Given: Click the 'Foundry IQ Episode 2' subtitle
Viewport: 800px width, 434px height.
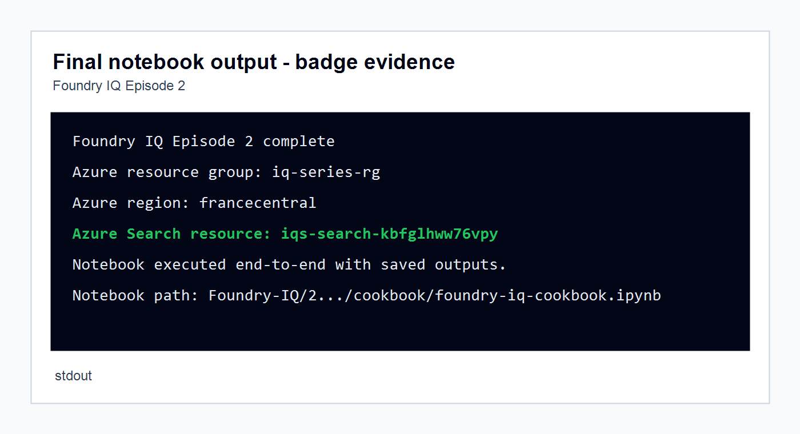Looking at the screenshot, I should (x=119, y=86).
